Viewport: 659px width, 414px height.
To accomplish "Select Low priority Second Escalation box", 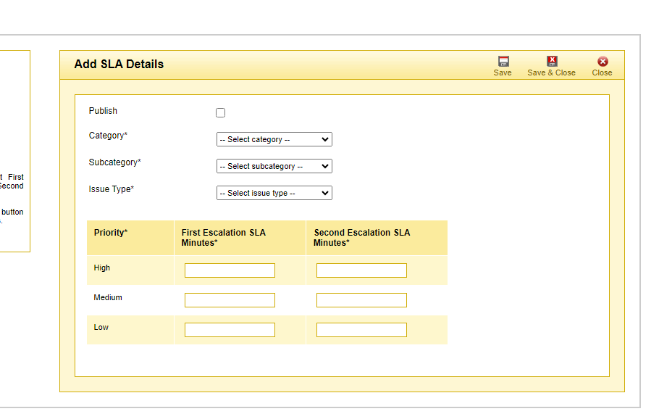I will click(361, 330).
